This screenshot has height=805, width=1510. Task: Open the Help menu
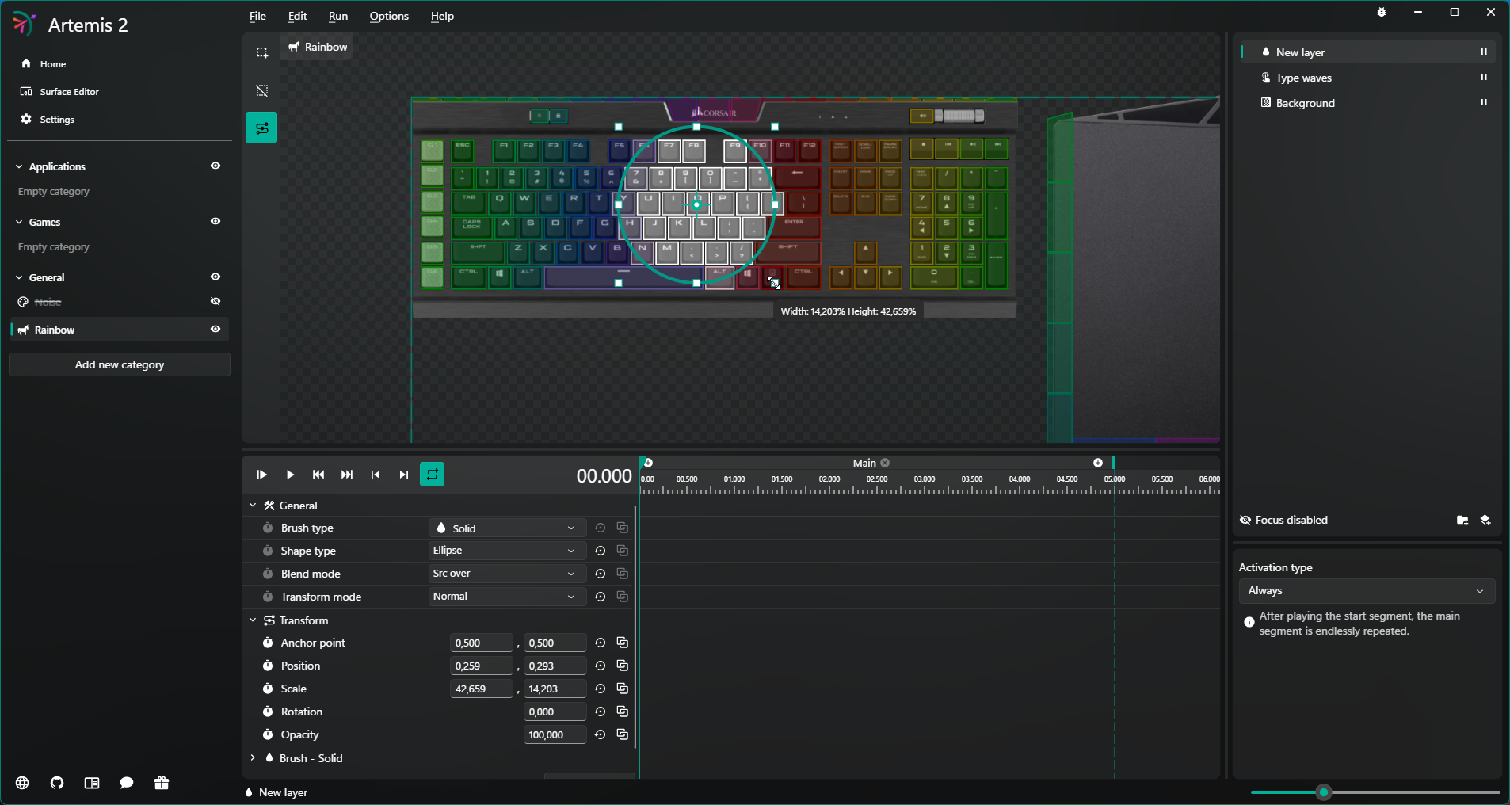[442, 16]
